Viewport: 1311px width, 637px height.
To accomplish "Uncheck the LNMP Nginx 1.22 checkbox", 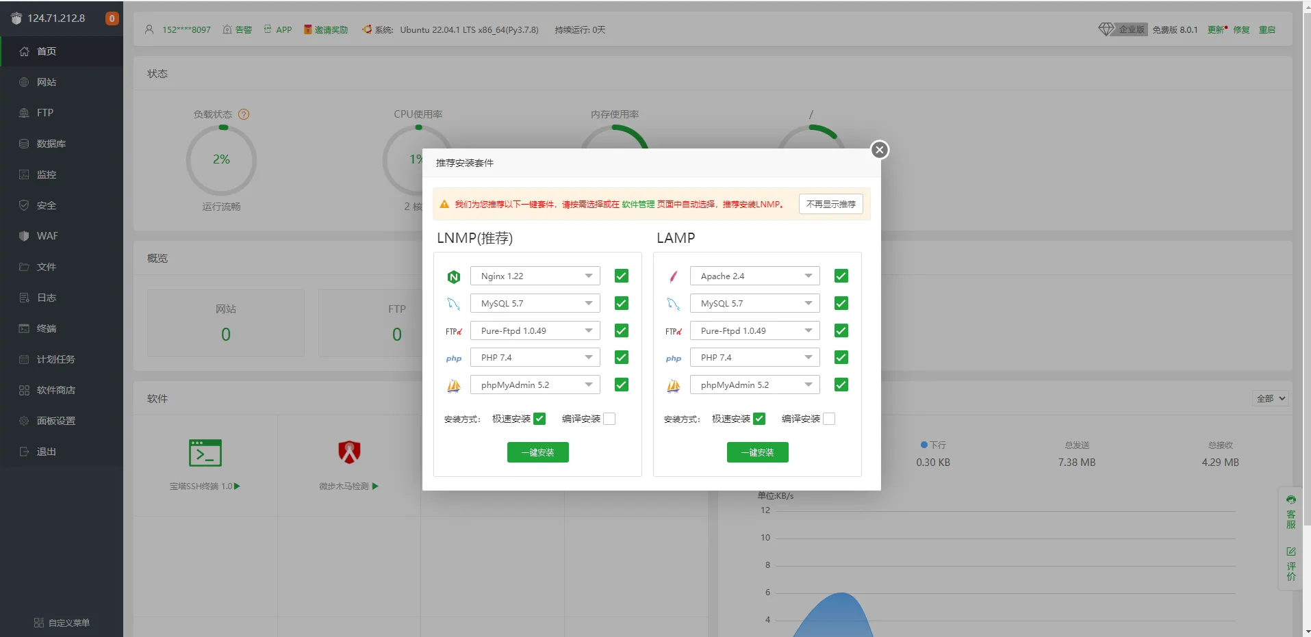I will click(x=622, y=276).
